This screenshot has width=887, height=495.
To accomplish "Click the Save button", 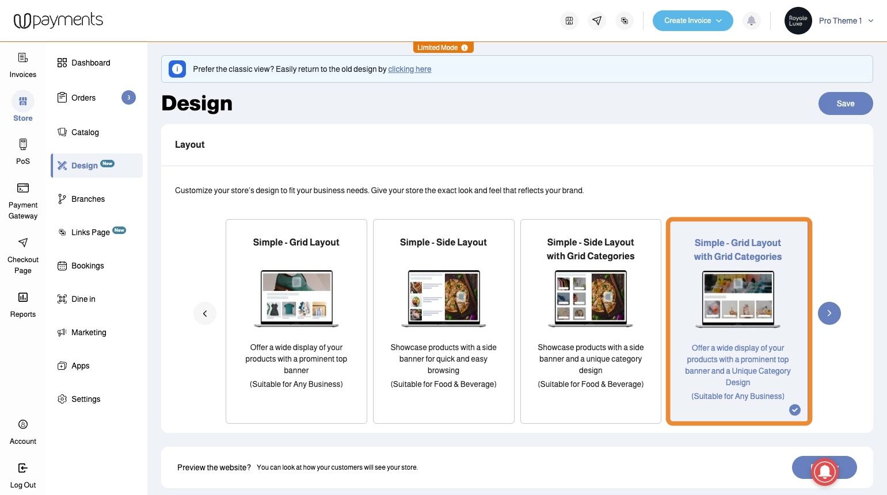I will point(845,103).
